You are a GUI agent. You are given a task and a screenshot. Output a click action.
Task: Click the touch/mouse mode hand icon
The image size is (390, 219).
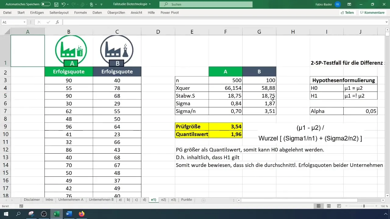tap(91, 4)
